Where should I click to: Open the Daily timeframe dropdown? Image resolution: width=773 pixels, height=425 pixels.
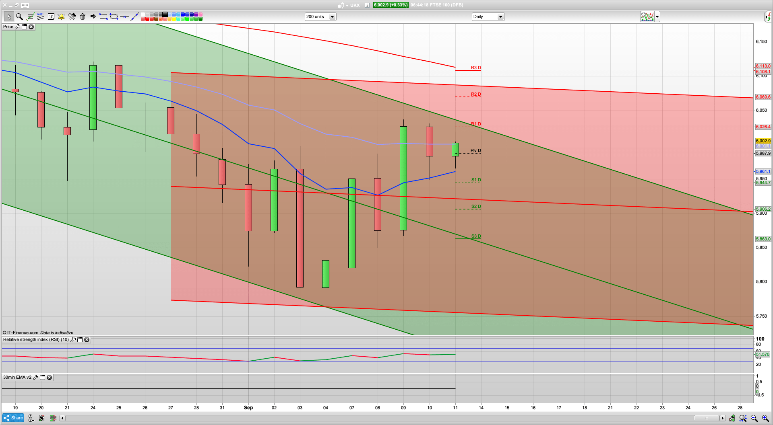[500, 16]
